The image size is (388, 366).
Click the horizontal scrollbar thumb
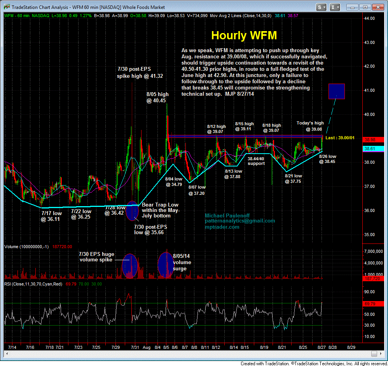click(374, 354)
